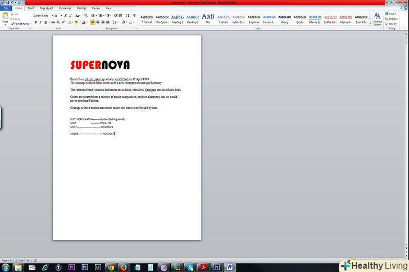This screenshot has height=272, width=409.
Task: Apply the Heading 1 style
Action: coord(178,19)
